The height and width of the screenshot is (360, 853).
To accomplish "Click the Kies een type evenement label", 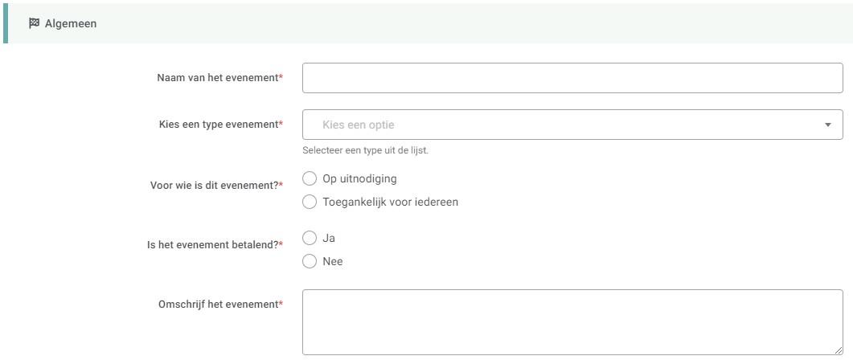I will [x=218, y=125].
